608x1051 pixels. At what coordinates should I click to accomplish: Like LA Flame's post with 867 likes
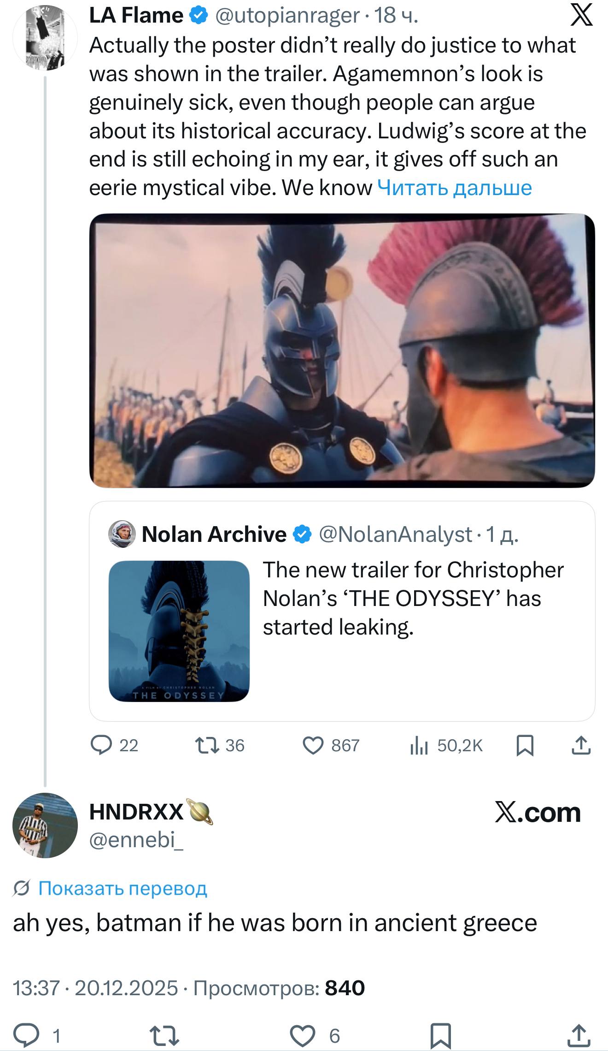coord(313,745)
